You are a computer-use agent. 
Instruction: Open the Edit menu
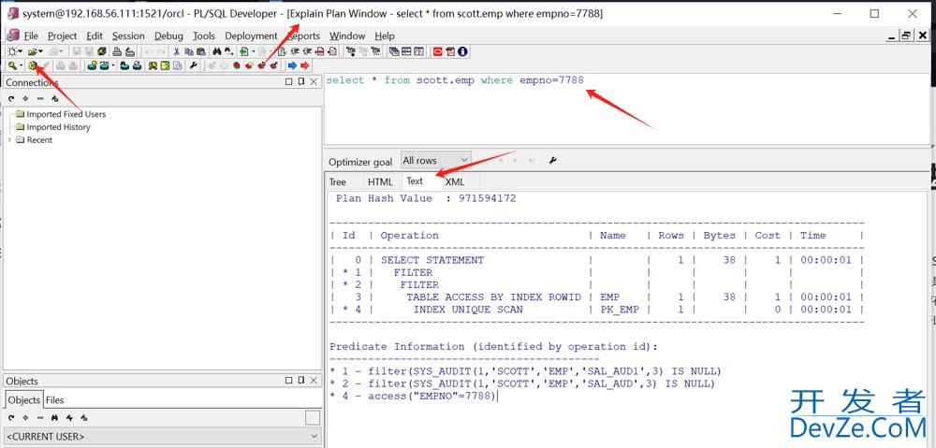(95, 36)
